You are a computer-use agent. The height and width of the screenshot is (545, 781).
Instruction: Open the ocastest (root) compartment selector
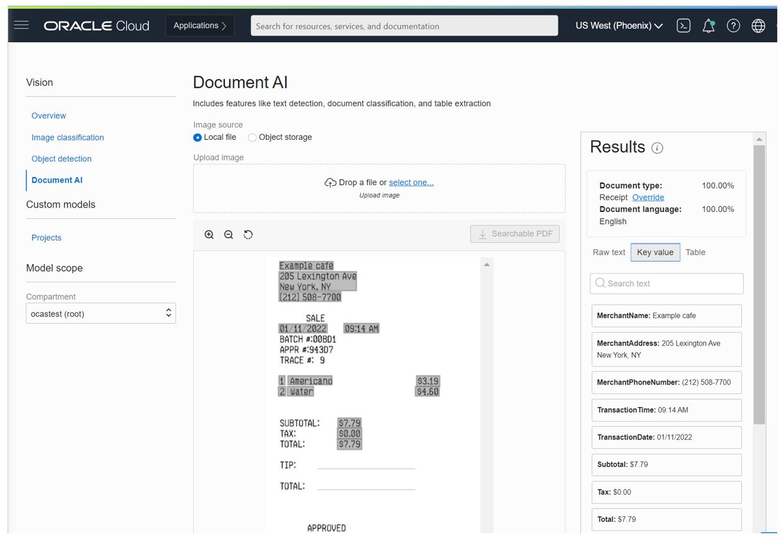click(101, 313)
